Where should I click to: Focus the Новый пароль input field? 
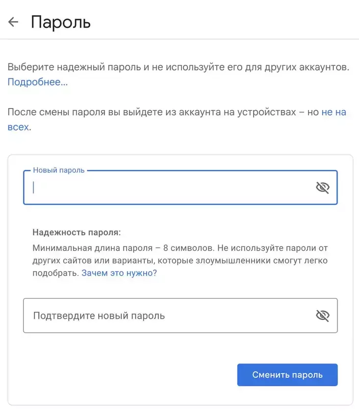[x=172, y=187]
